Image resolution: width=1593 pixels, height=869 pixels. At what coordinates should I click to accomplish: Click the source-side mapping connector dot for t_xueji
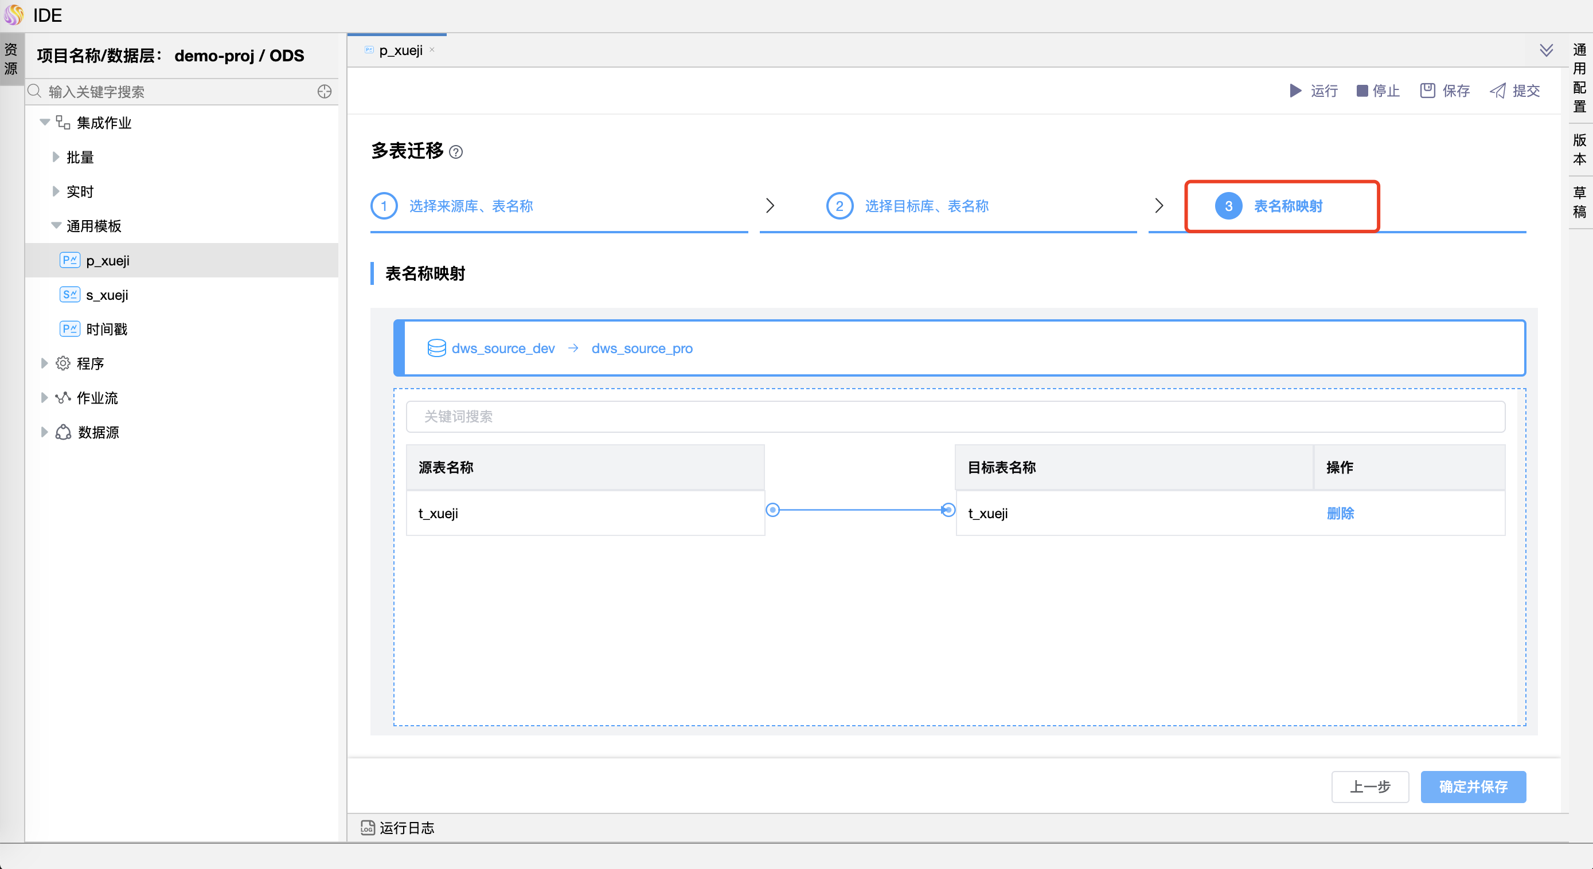click(x=772, y=510)
